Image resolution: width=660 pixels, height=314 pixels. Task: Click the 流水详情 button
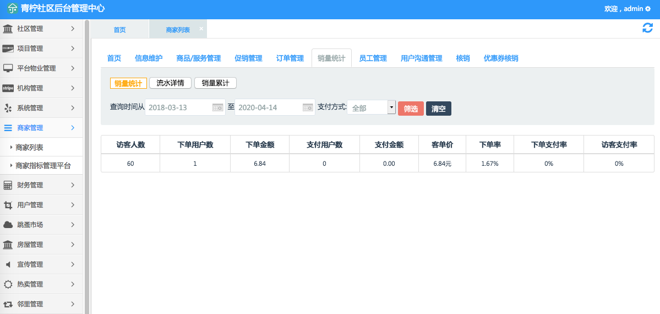pos(170,83)
